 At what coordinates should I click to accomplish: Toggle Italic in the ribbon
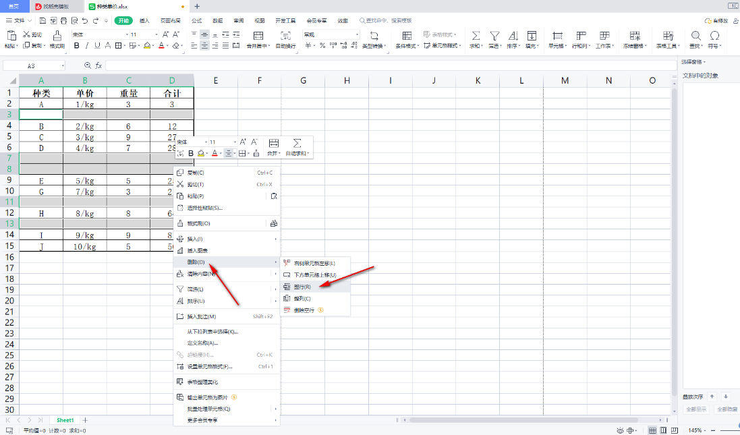87,45
